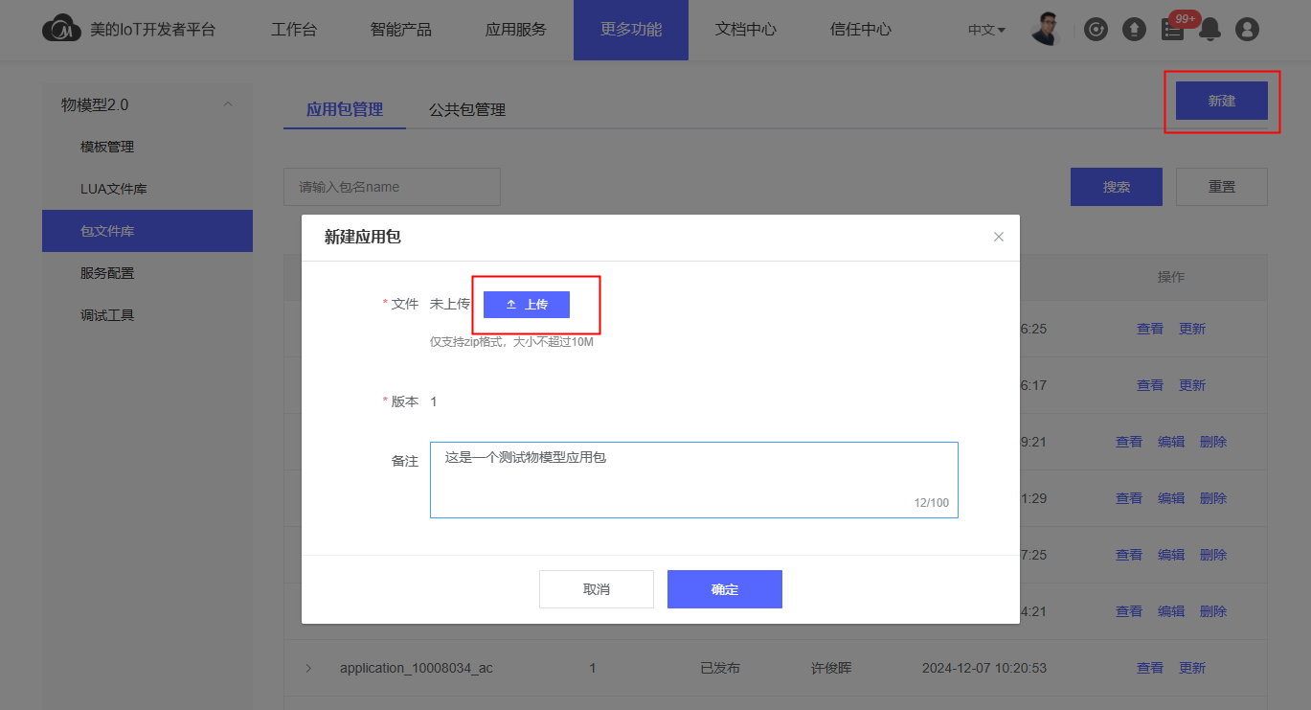1311x710 pixels.
Task: Click the circular refresh icon in header
Action: [x=1096, y=30]
